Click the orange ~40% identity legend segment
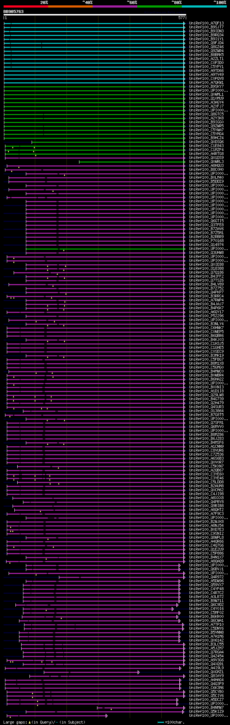Viewport: 230px width, 725px height. click(70, 6)
